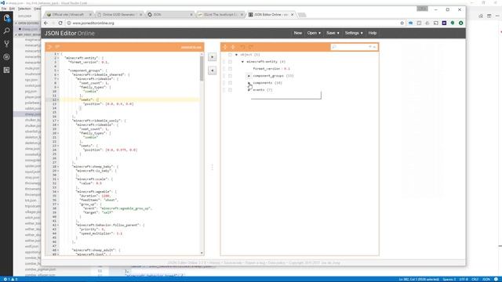The height and width of the screenshot is (282, 502).
Task: Open Source Control in VS Code activity bar
Action: [x=6, y=44]
